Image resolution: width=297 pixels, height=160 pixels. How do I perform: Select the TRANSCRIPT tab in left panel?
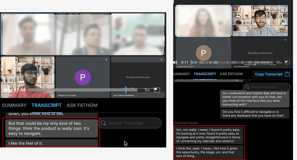coord(47,105)
